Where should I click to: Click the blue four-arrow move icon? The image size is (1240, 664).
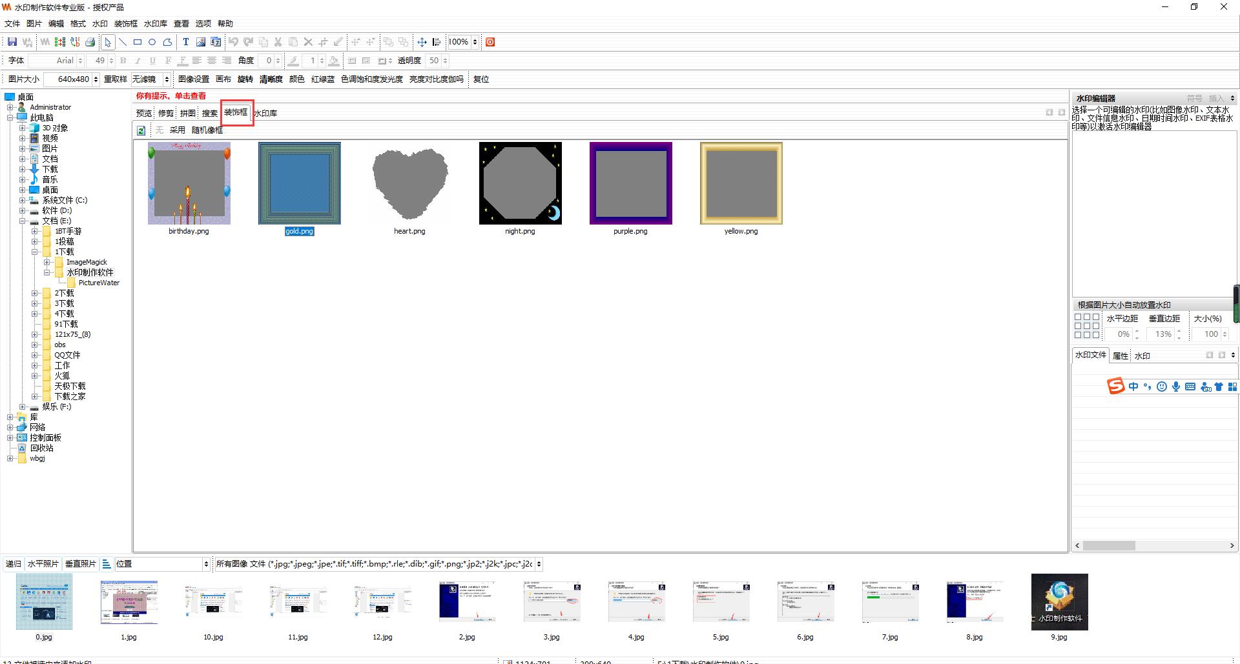[x=422, y=42]
